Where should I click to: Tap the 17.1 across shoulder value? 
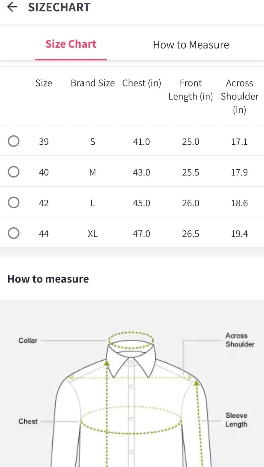[x=239, y=141]
